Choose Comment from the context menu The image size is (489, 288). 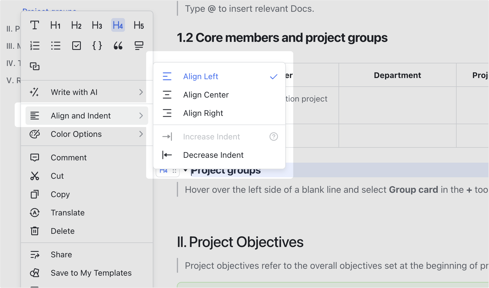click(87, 157)
